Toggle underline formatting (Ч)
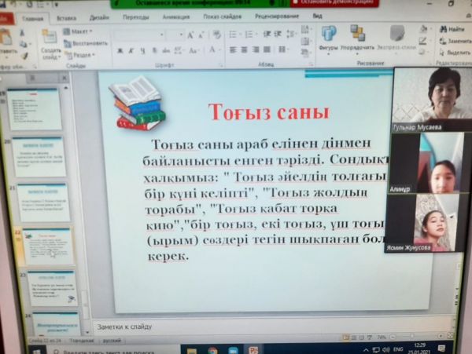 point(142,51)
